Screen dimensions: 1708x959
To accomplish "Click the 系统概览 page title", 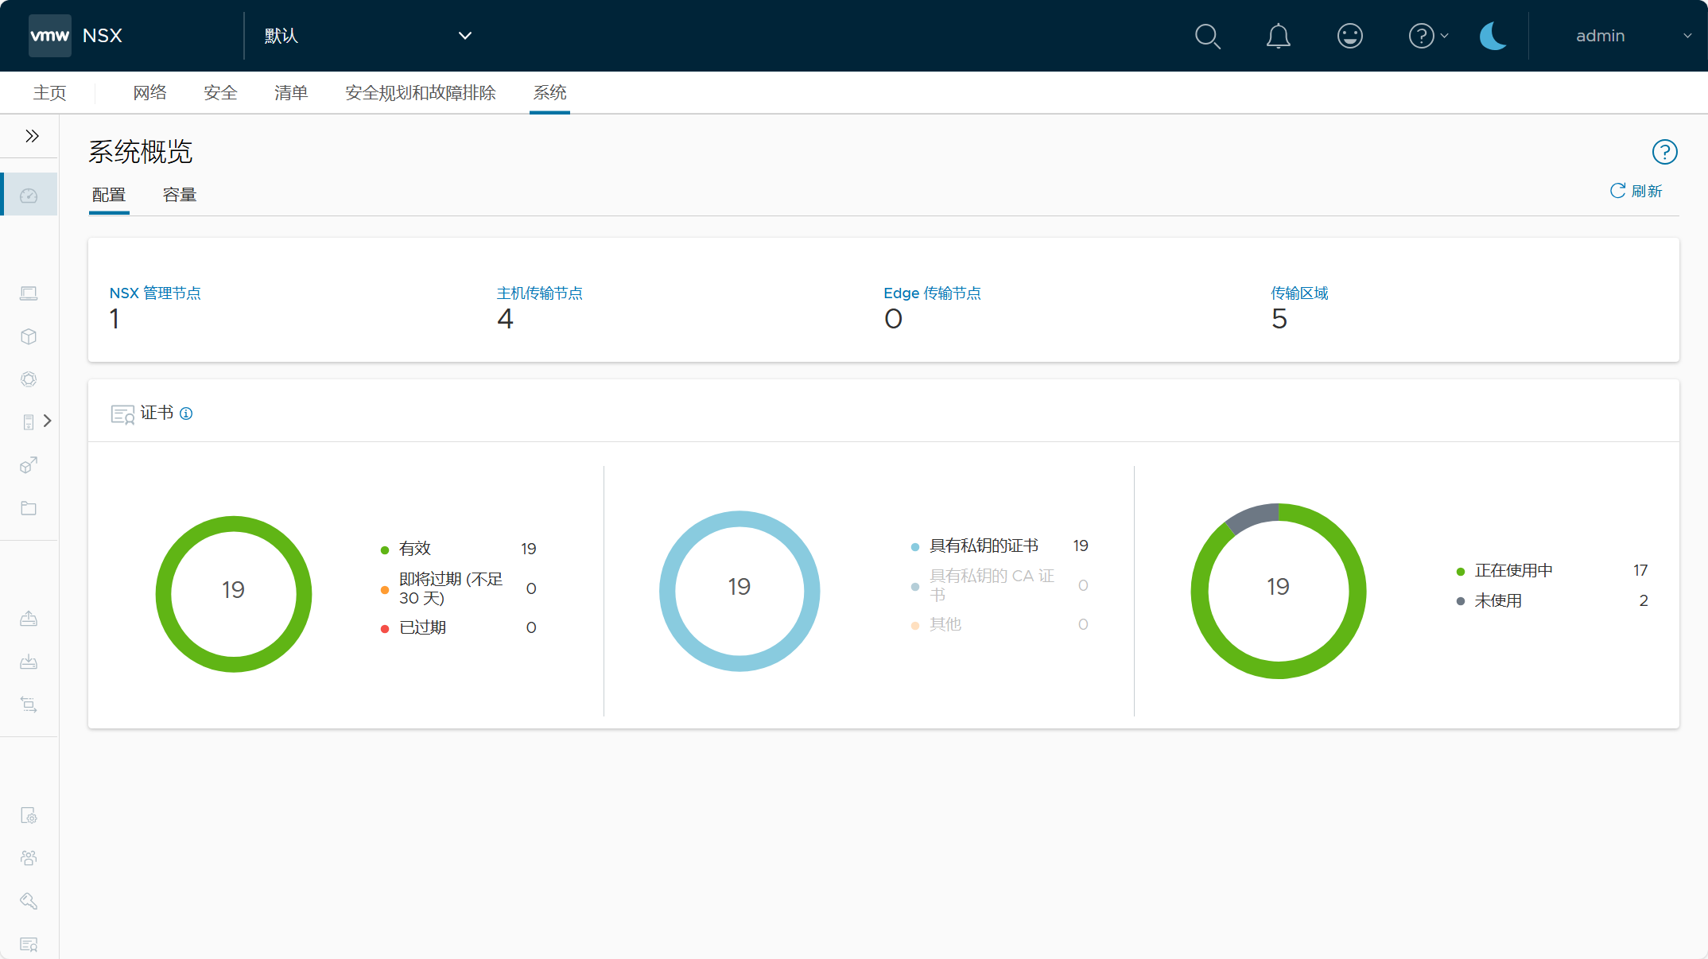I will 141,152.
